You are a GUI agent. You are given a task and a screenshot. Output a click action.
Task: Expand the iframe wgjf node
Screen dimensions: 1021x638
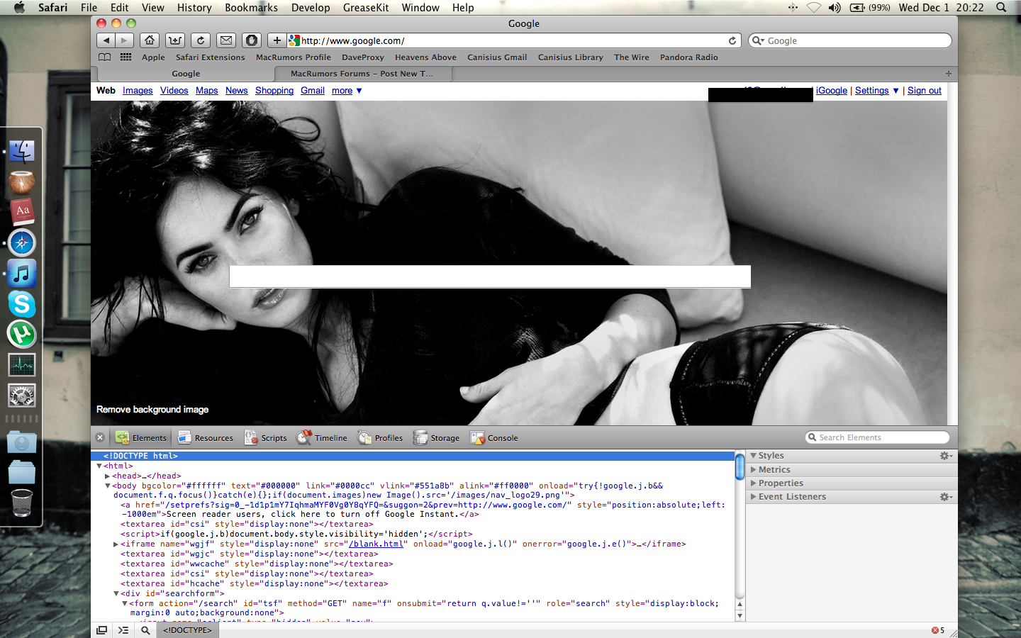[116, 544]
